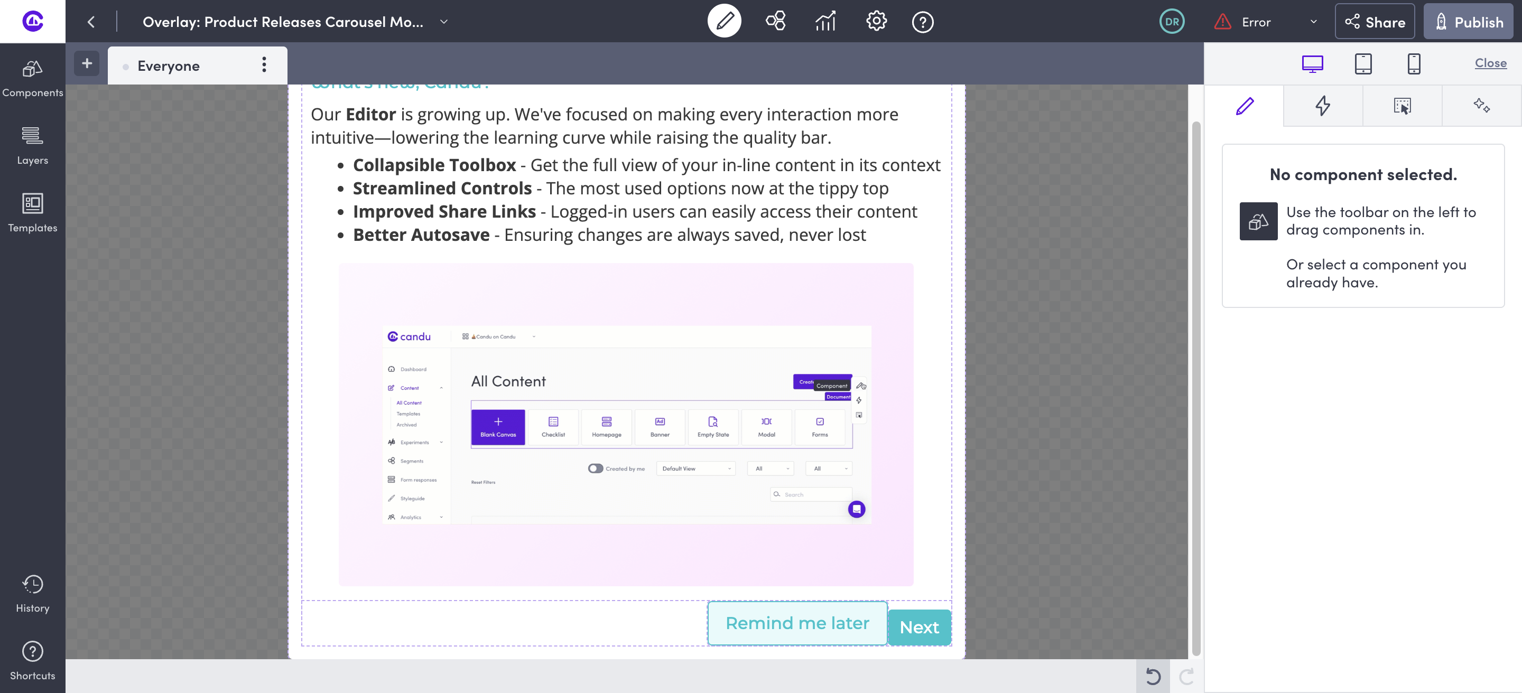Undo the last change

click(x=1152, y=677)
